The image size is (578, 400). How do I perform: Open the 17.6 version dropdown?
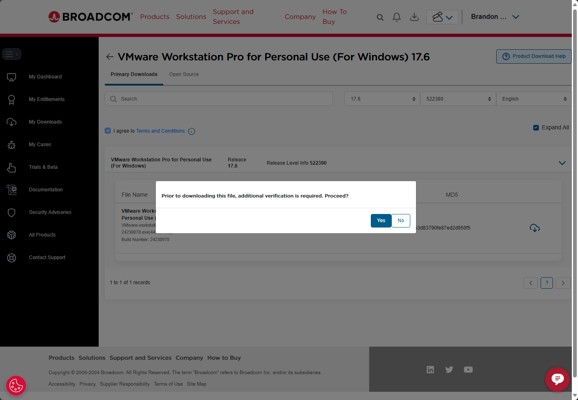(382, 99)
